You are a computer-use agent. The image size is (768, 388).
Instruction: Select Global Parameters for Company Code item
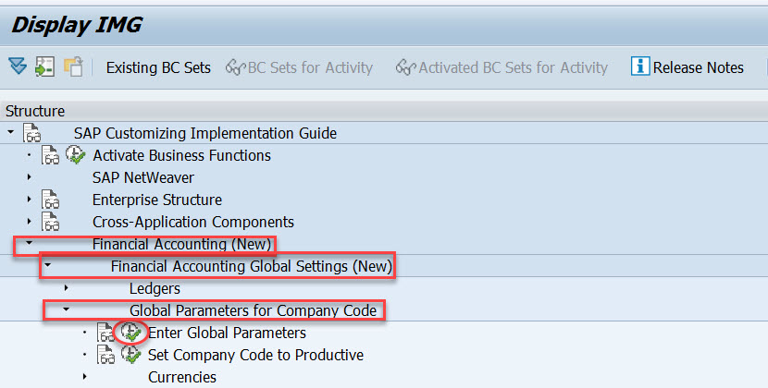[x=253, y=310]
